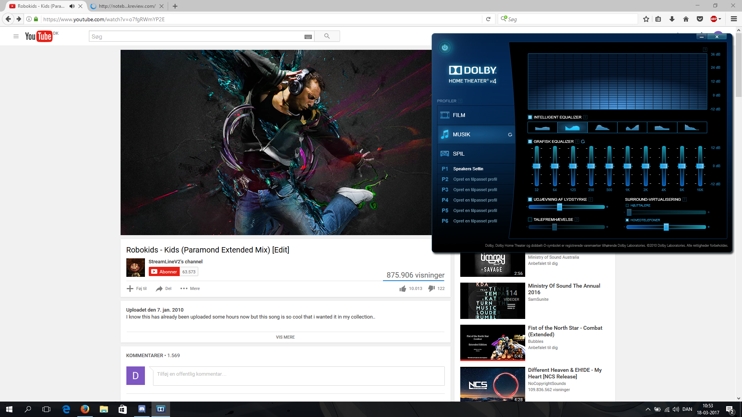Open Firefox downloads arrow
This screenshot has height=417, width=742.
(x=672, y=19)
